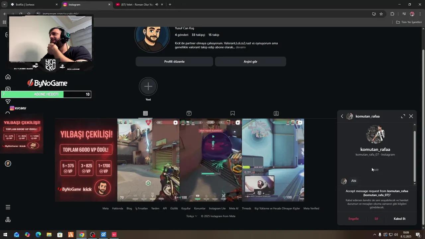Switch to the Velet YouTube tab
The width and height of the screenshot is (425, 239).
coord(139,5)
